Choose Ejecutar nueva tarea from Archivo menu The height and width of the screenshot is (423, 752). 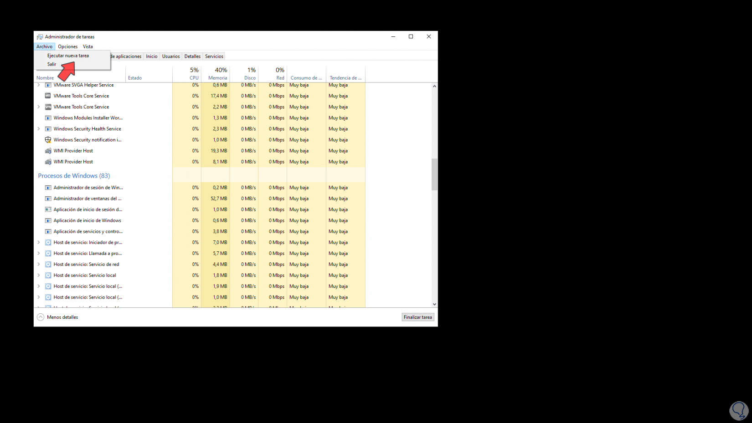(72, 56)
